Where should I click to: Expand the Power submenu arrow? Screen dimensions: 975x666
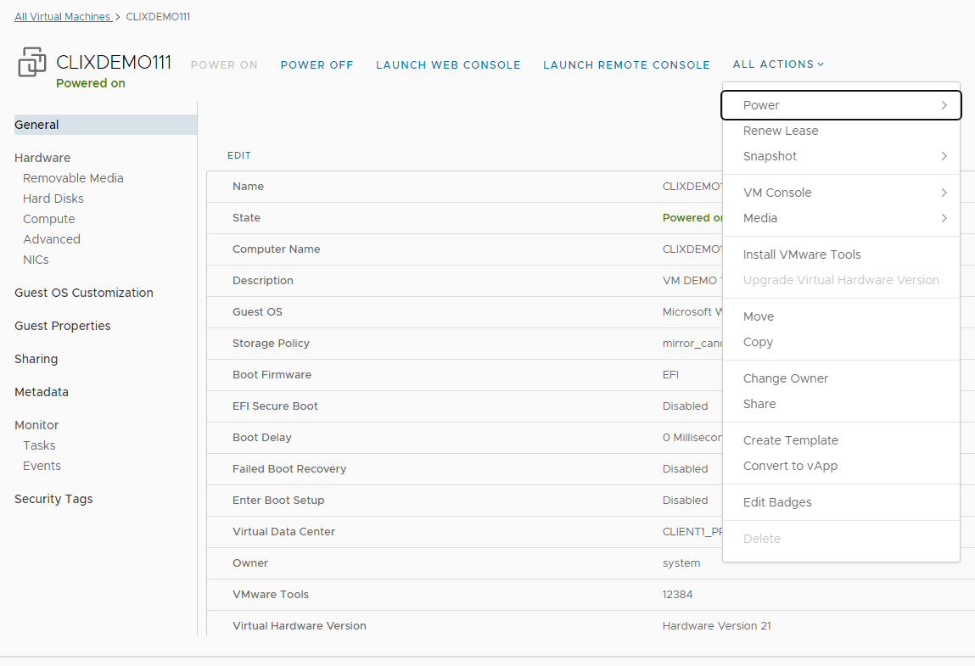[x=944, y=105]
